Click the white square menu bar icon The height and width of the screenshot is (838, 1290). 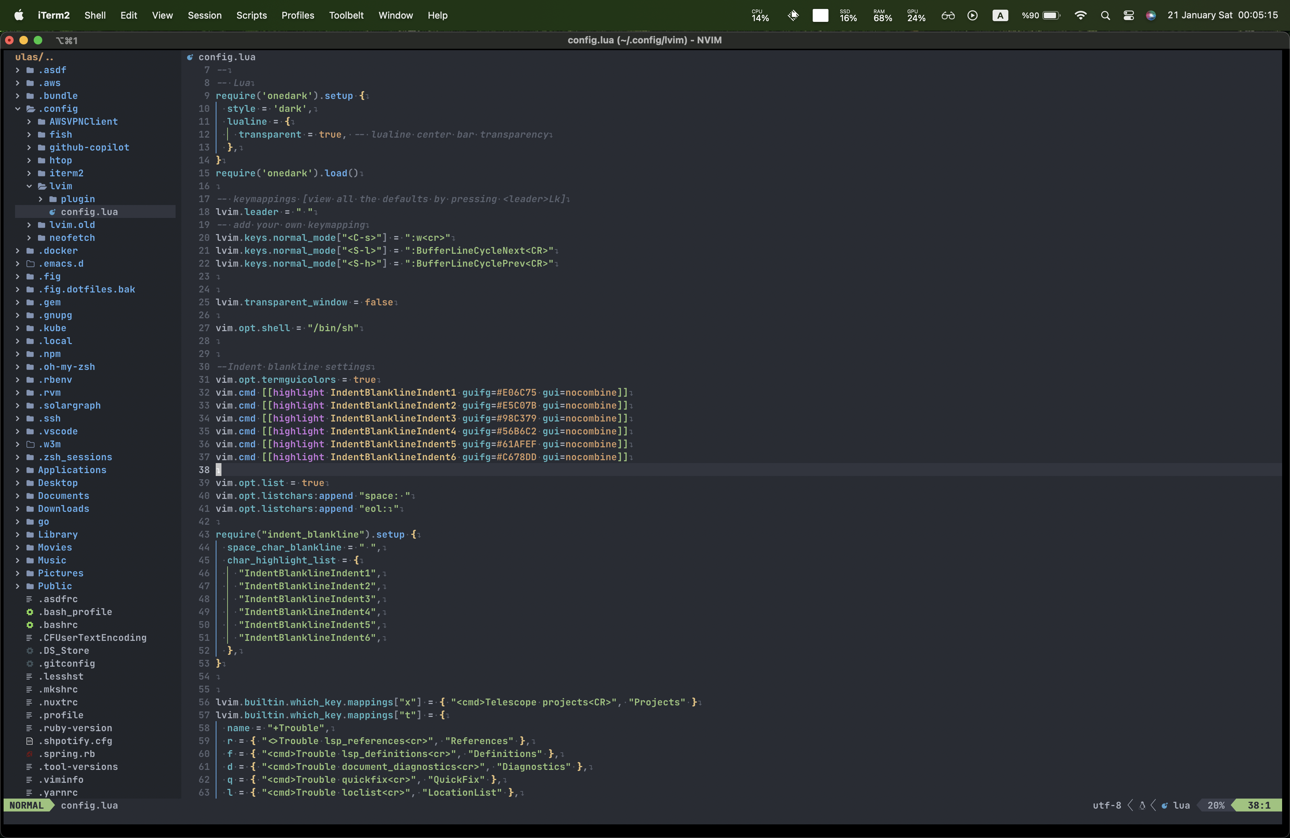click(820, 15)
